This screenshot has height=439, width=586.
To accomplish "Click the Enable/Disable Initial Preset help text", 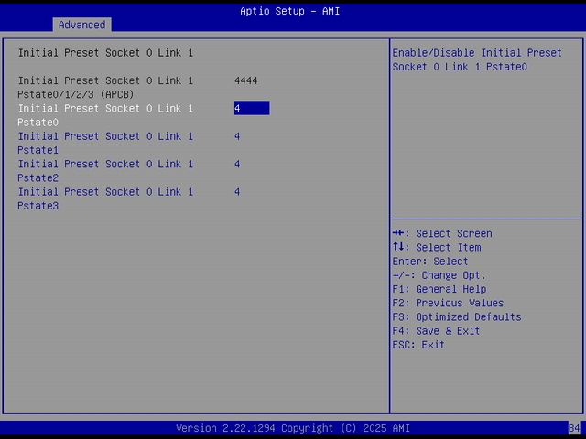I will click(477, 59).
